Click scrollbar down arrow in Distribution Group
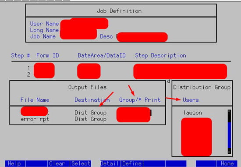241x167 pixels. (x=229, y=150)
